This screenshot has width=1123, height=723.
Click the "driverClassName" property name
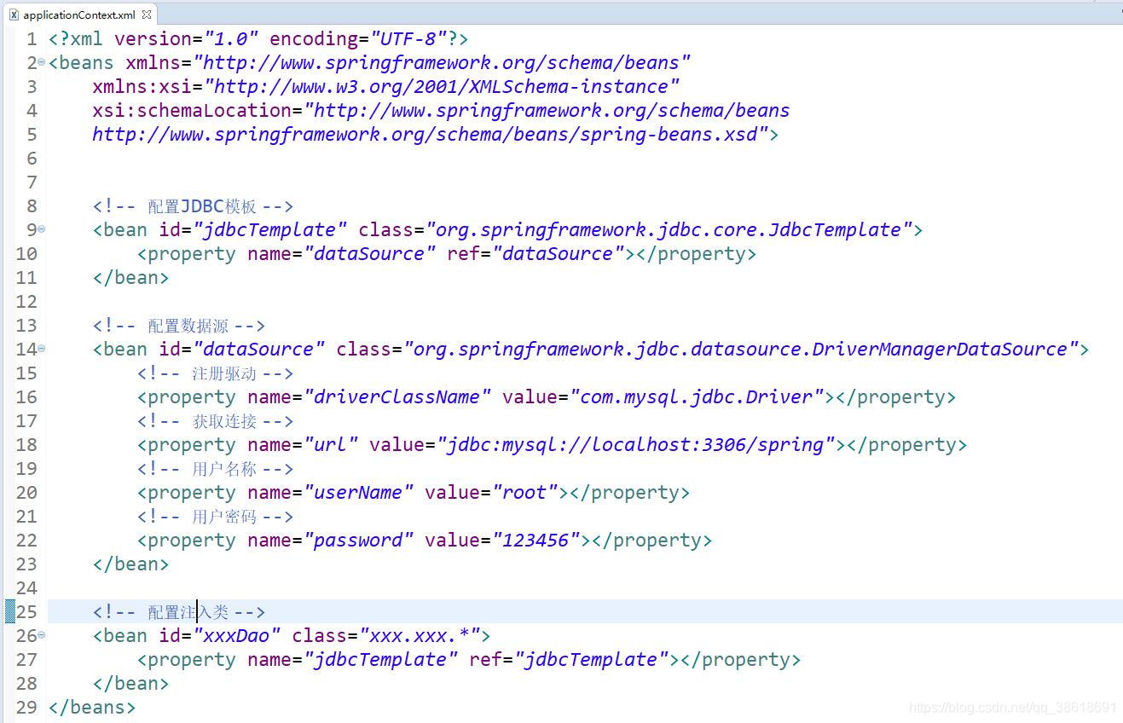tap(397, 397)
